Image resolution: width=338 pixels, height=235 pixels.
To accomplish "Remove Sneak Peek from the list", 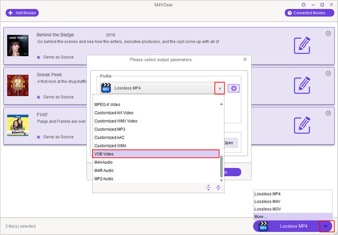I will pos(328,73).
